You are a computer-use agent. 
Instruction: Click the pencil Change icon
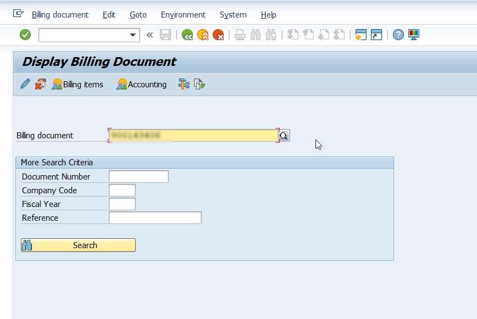(25, 84)
